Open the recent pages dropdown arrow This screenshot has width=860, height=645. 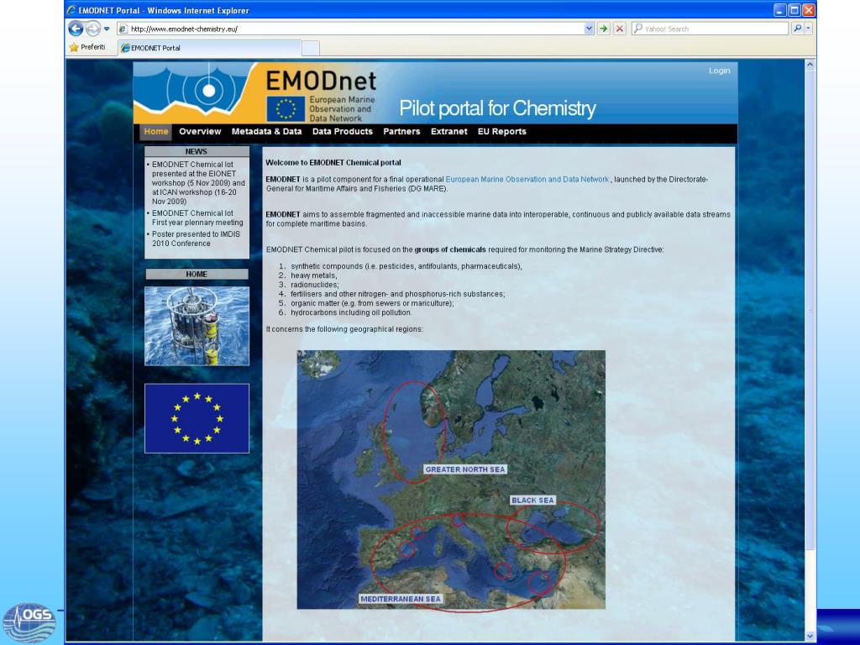click(x=107, y=29)
